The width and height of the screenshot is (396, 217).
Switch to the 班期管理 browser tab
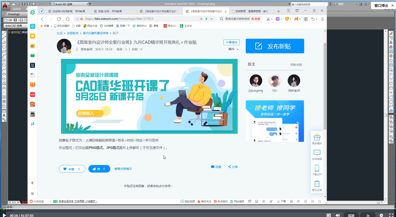pos(250,11)
